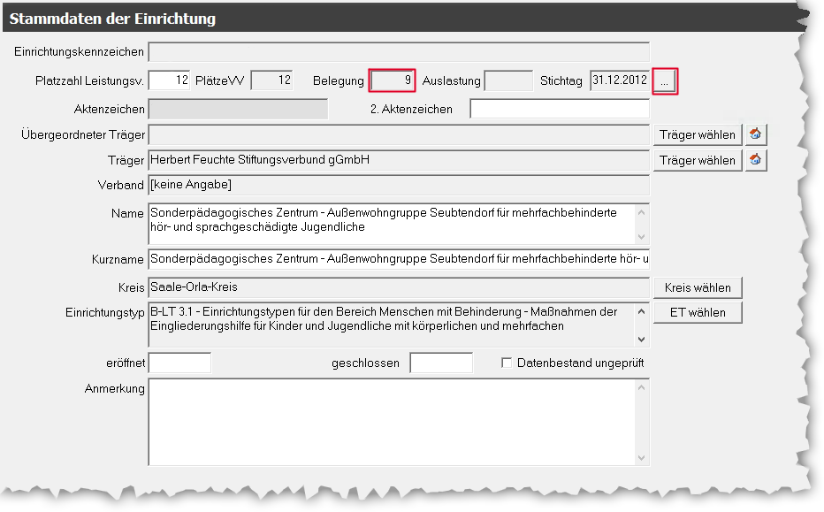Click into the Platzzahl Leistungsv. field
The image size is (824, 512).
tap(170, 80)
